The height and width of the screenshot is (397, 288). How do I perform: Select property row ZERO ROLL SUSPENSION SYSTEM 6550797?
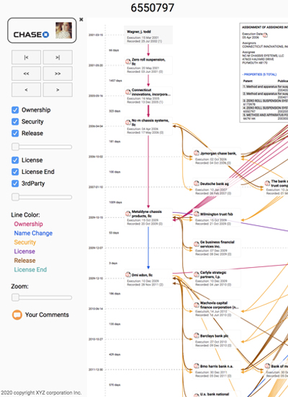pyautogui.click(x=265, y=110)
